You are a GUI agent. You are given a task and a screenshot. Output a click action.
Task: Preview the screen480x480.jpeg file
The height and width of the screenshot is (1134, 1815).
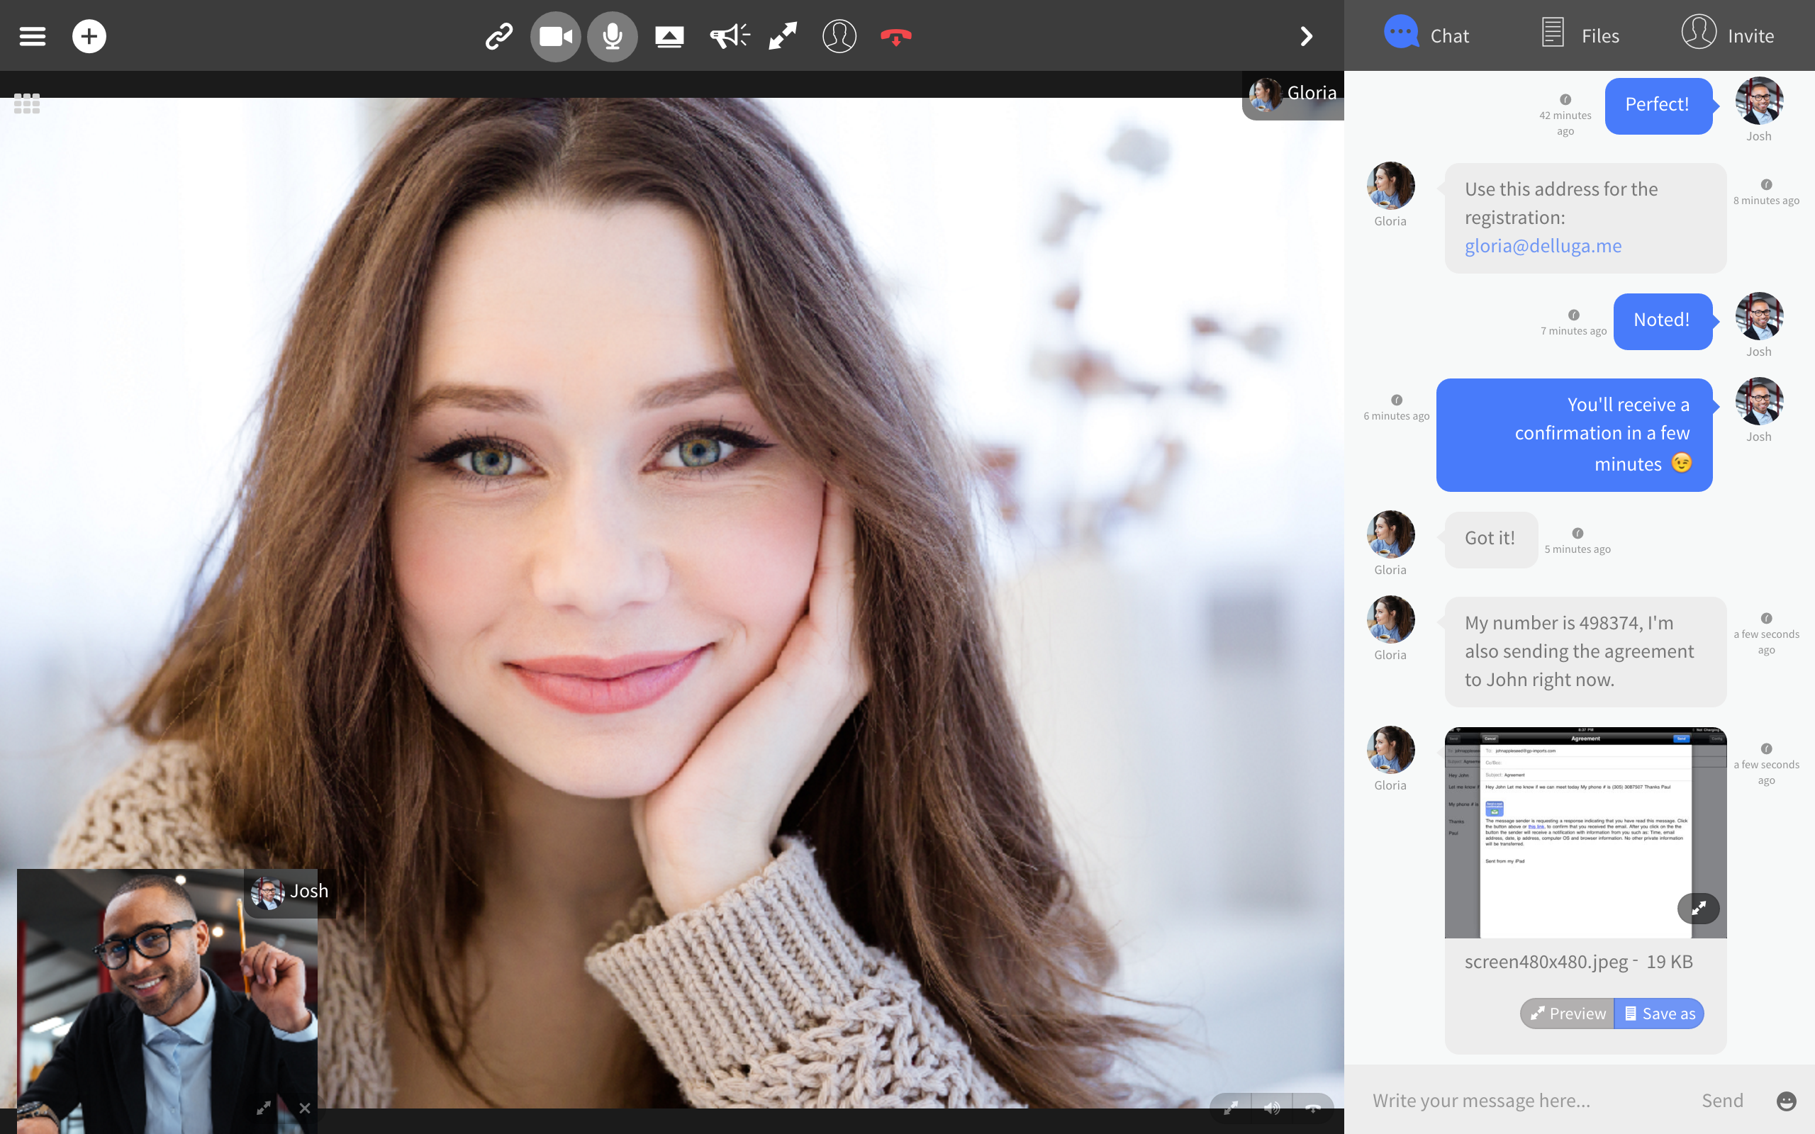[x=1568, y=1014]
